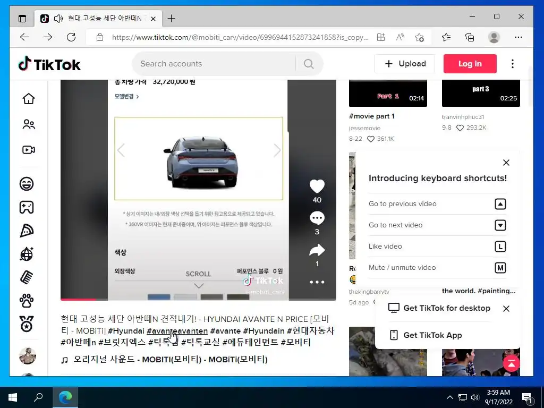Click the video progress bar
This screenshot has height=408, width=544.
[198, 299]
